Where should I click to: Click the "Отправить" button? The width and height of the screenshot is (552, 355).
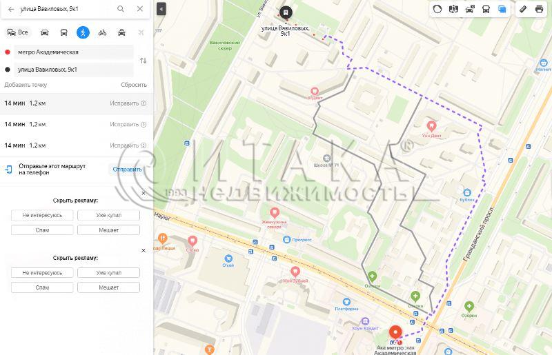pos(127,169)
